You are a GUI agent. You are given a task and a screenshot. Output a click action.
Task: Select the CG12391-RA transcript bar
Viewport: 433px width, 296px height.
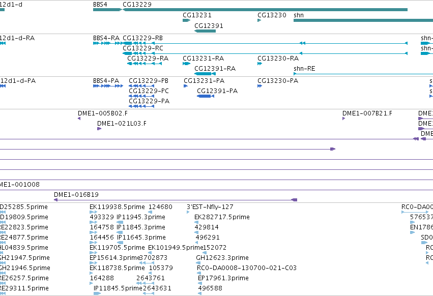coord(205,74)
